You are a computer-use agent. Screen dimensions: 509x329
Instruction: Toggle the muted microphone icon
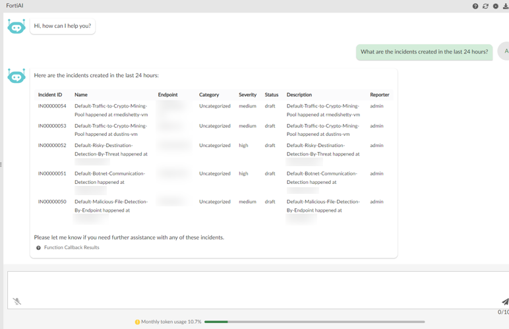coord(17,301)
